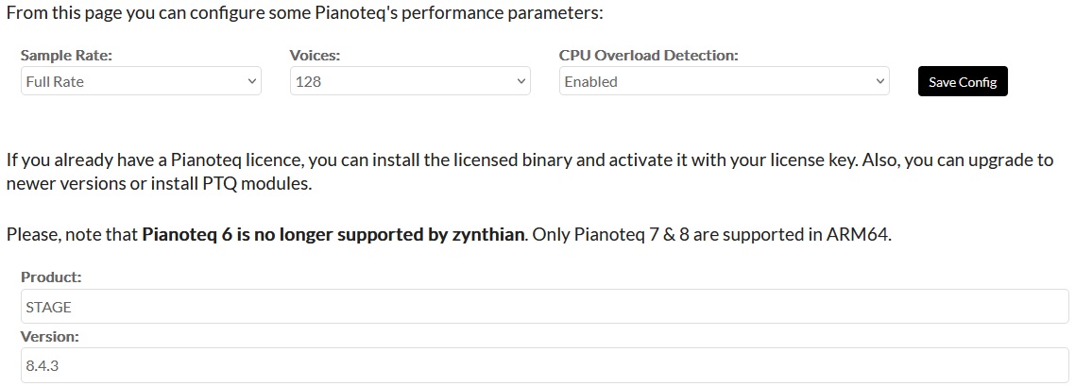Click the 'Full Rate' value in Sample Rate
The height and width of the screenshot is (386, 1075).
[x=55, y=82]
